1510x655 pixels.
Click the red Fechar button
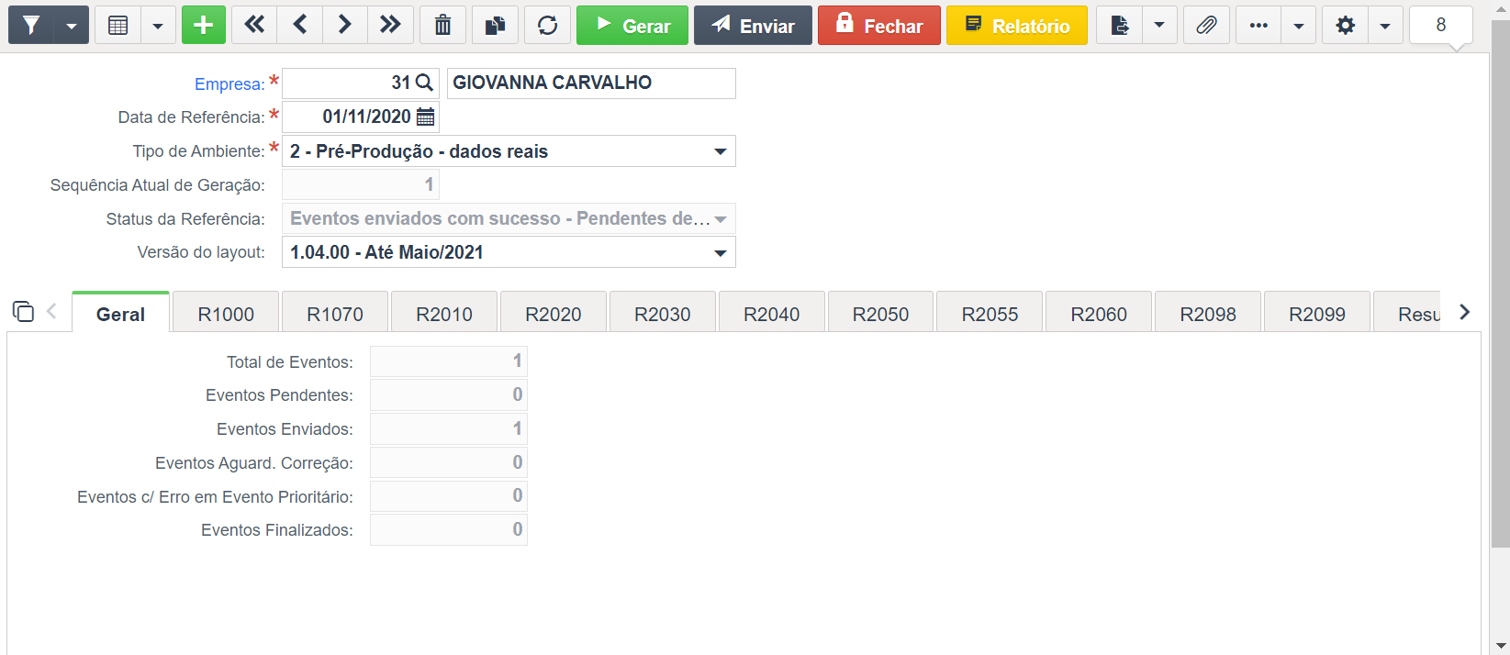(879, 25)
